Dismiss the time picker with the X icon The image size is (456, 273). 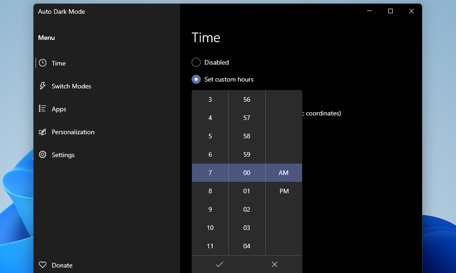click(275, 264)
